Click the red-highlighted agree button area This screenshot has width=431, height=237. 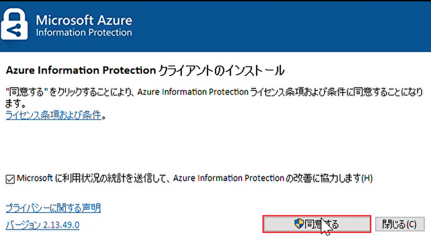tap(317, 224)
